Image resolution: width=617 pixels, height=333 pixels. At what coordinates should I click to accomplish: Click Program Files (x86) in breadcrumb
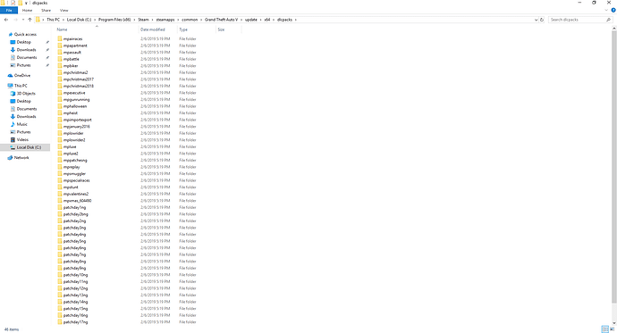[114, 20]
